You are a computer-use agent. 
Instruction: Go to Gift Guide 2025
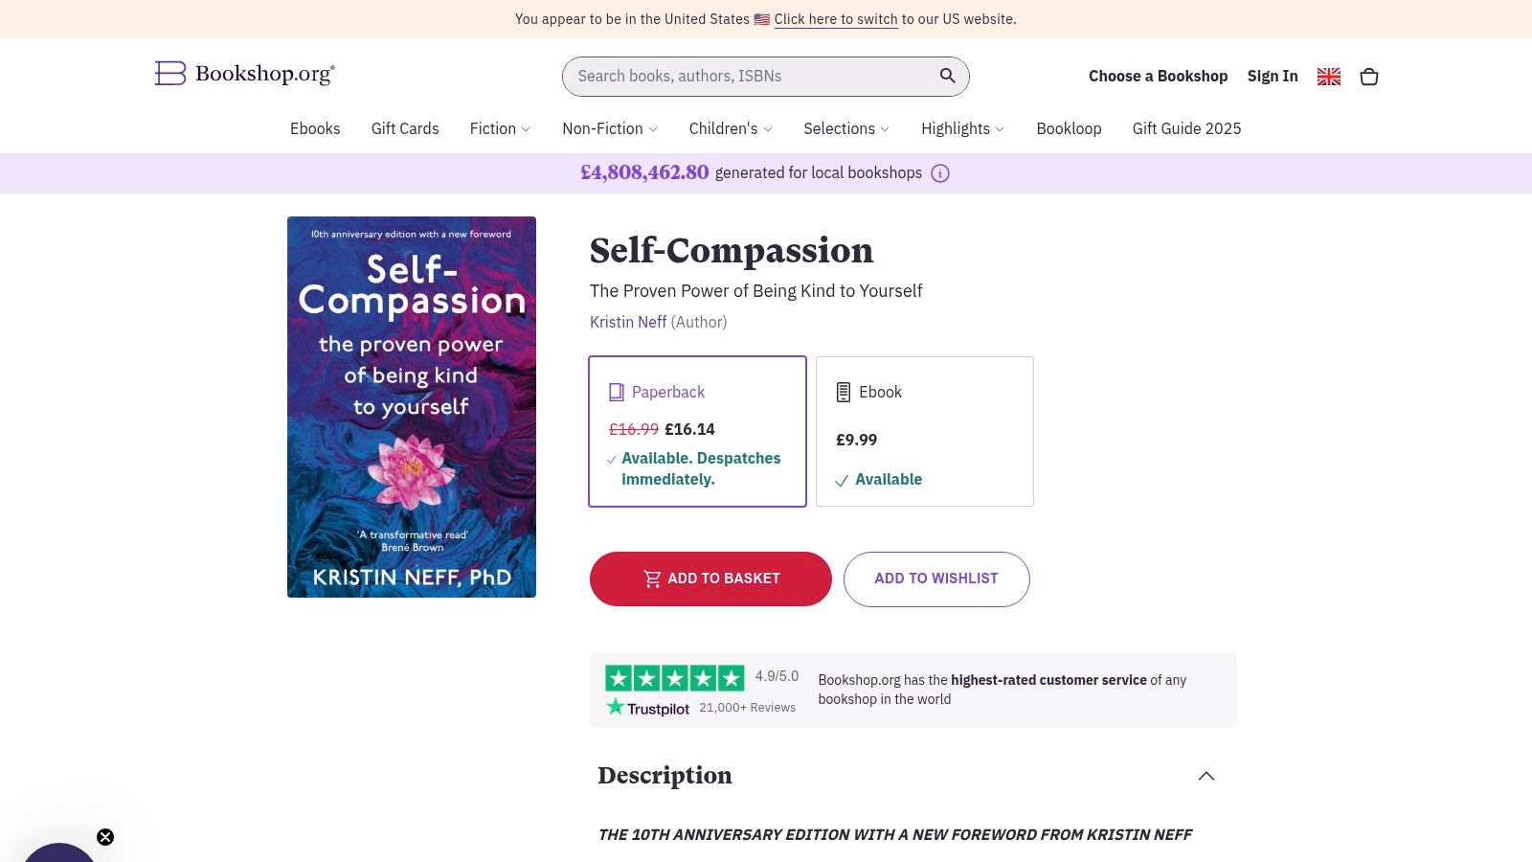click(1186, 128)
